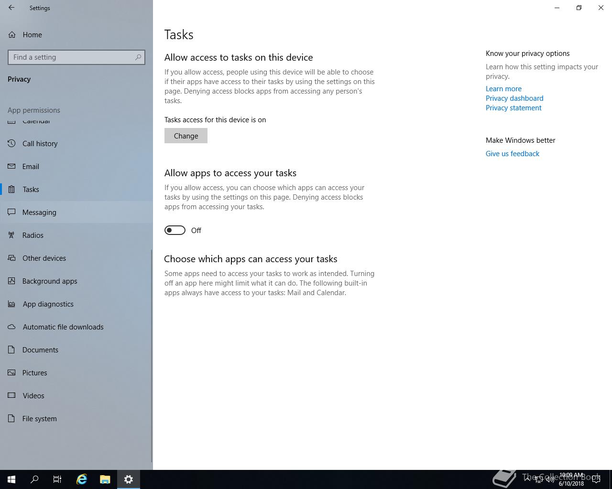612x489 pixels.
Task: Click the 'Know your privacy options' heading
Action: pyautogui.click(x=528, y=53)
